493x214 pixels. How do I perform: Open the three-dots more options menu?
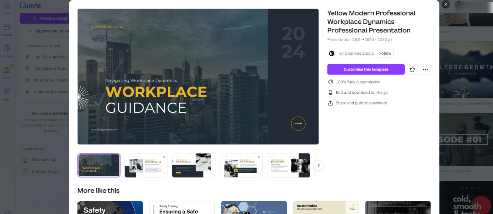425,69
